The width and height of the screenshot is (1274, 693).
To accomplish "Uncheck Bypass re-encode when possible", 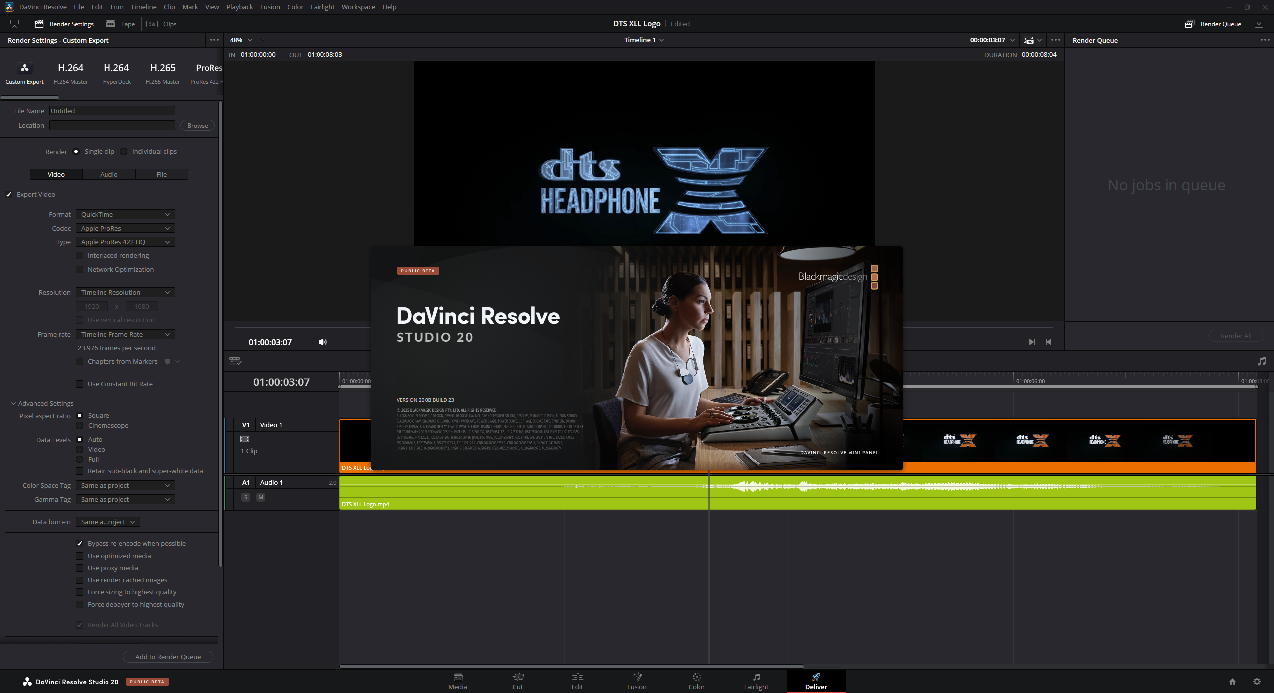I will tap(80, 544).
